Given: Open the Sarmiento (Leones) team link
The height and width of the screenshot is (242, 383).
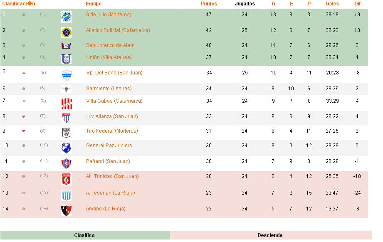Looking at the screenshot, I should pyautogui.click(x=109, y=89).
